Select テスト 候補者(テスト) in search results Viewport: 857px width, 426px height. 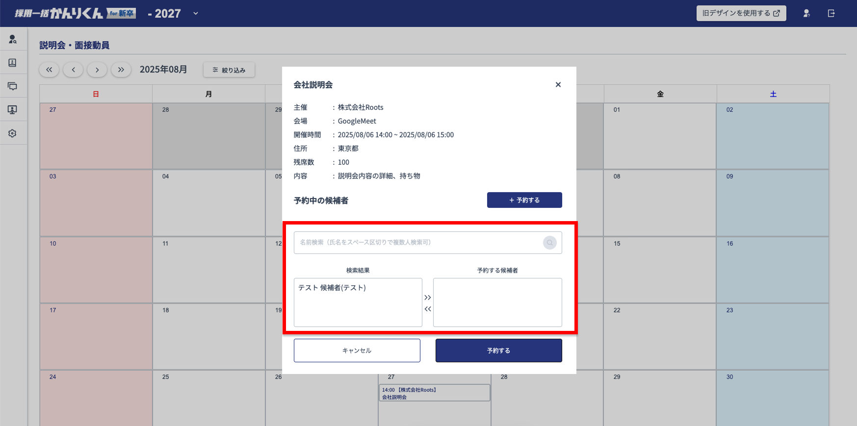point(332,288)
